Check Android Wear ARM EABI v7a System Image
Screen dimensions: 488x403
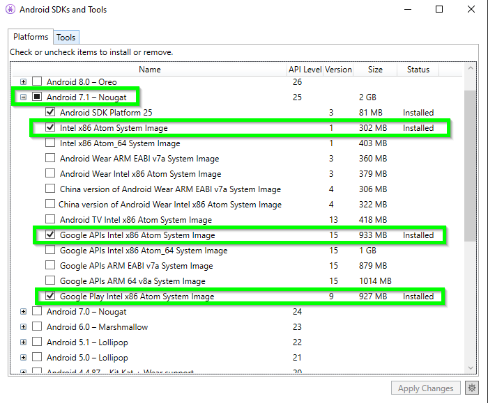(50, 158)
